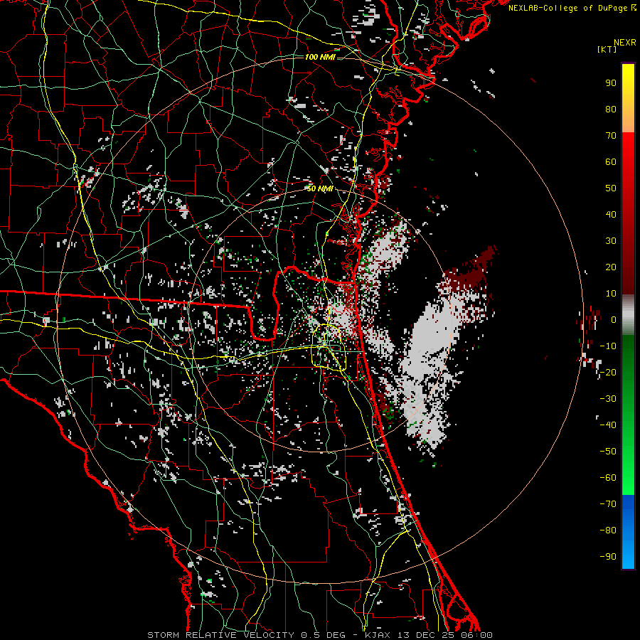The width and height of the screenshot is (640, 640).
Task: Pick the gray zero-velocity segment of the color bar
Action: click(628, 314)
